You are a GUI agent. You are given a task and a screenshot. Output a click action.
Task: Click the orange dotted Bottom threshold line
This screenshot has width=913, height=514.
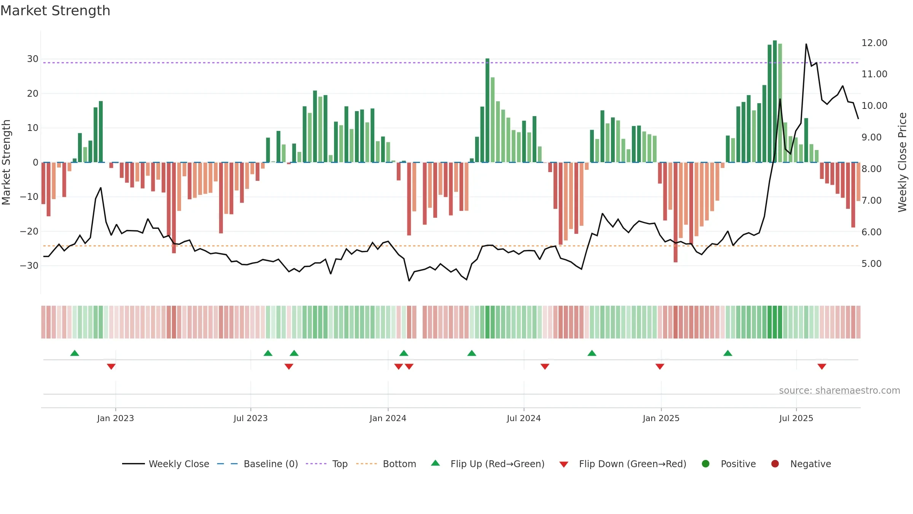[x=451, y=246]
